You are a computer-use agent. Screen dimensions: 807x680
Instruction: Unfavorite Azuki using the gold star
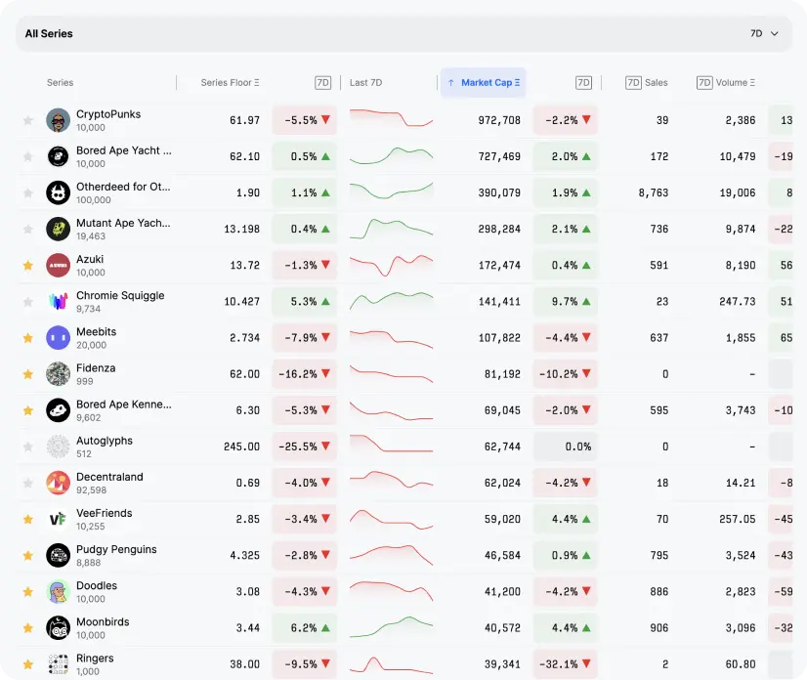pyautogui.click(x=28, y=265)
